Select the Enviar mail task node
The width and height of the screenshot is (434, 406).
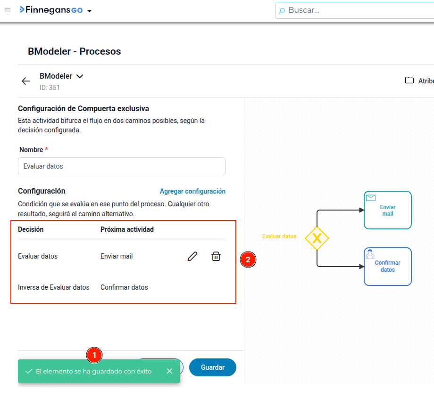pyautogui.click(x=387, y=210)
